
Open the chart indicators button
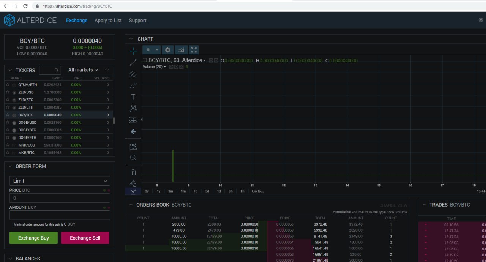pyautogui.click(x=181, y=50)
